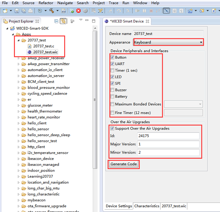The height and width of the screenshot is (212, 220).
Task: Select the Device Settings tab
Action: pos(119,206)
